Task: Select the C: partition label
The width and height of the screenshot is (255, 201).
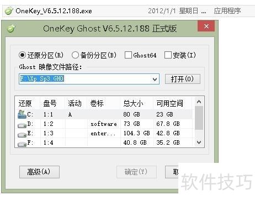Action: pyautogui.click(x=30, y=114)
